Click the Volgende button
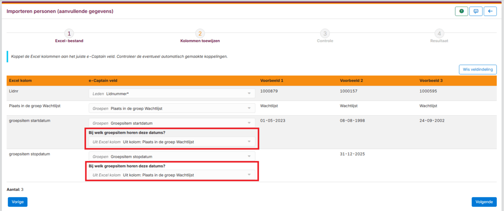 [484, 202]
